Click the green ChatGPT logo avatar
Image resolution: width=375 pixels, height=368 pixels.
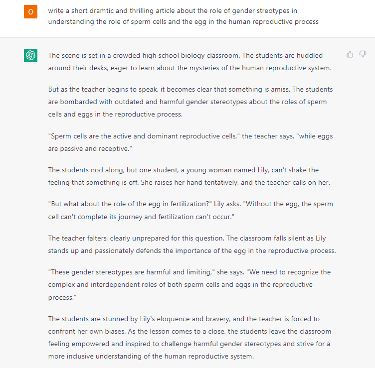(31, 55)
